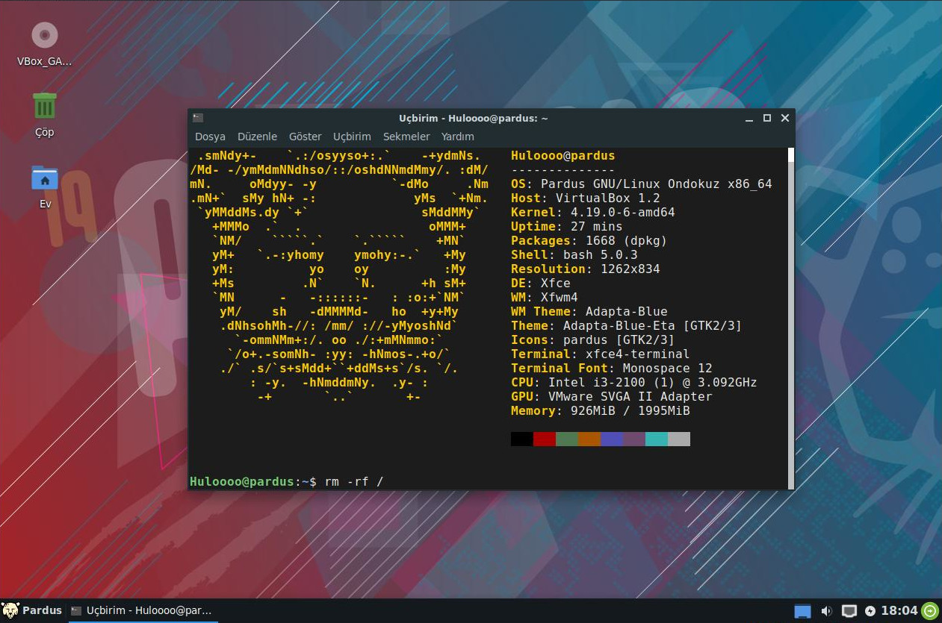Open the Yardım menu
The height and width of the screenshot is (623, 942).
click(x=458, y=137)
